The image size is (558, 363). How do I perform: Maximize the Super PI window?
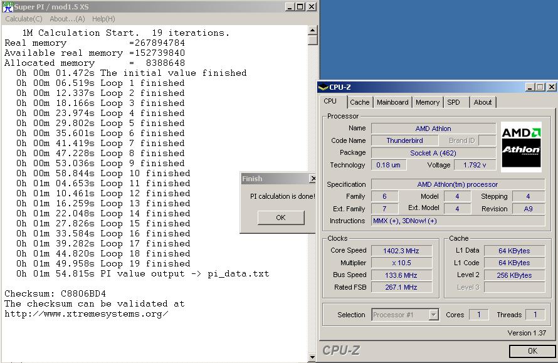[300, 7]
